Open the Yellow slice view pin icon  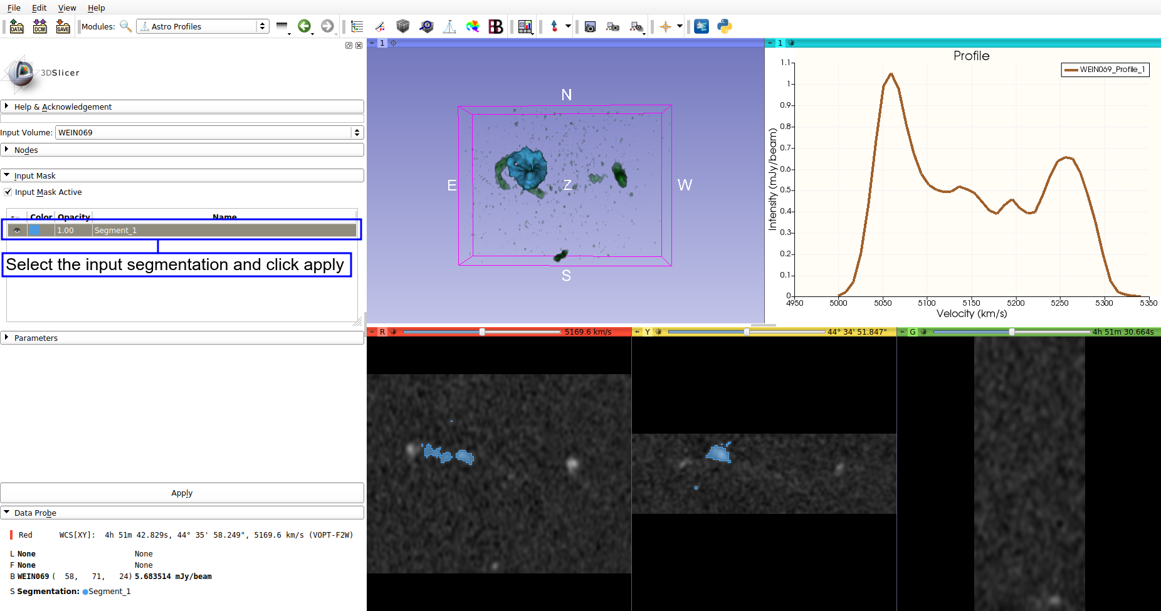(x=637, y=332)
